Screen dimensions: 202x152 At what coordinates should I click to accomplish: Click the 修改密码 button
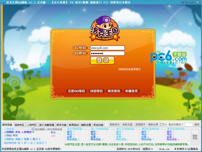(x=114, y=91)
